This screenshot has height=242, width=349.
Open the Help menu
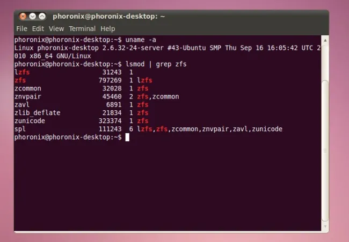point(108,29)
